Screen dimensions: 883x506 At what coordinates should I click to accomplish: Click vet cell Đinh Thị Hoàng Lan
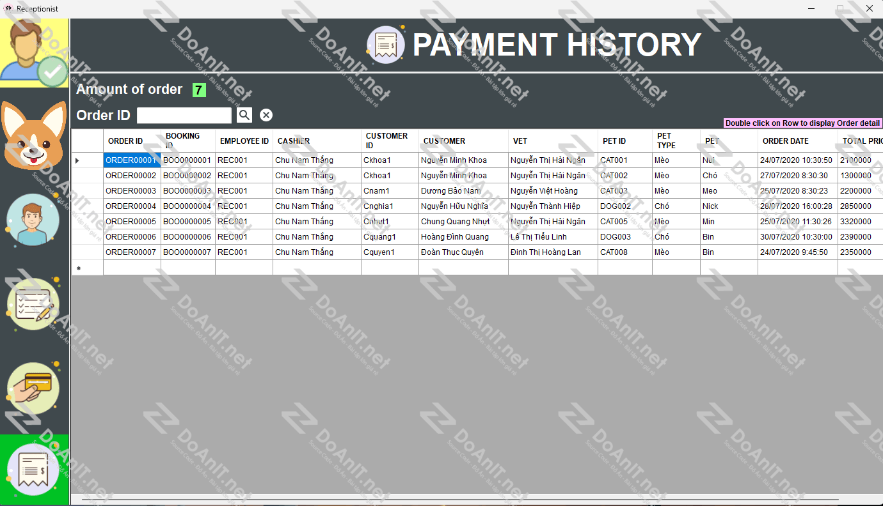click(553, 252)
